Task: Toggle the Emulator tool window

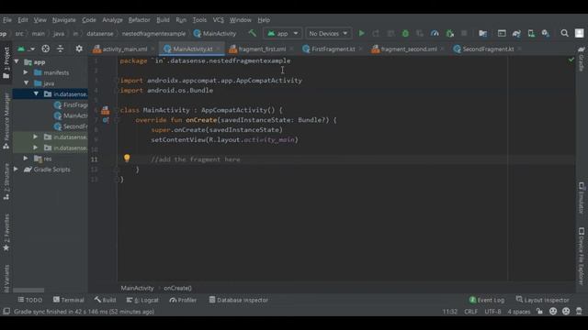Action: pos(582,198)
